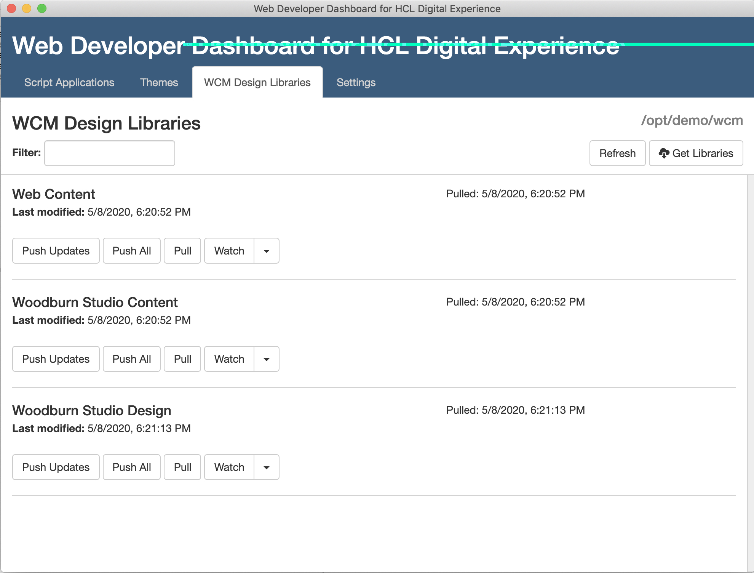
Task: Push Updates for Woodburn Studio Content
Action: [56, 359]
